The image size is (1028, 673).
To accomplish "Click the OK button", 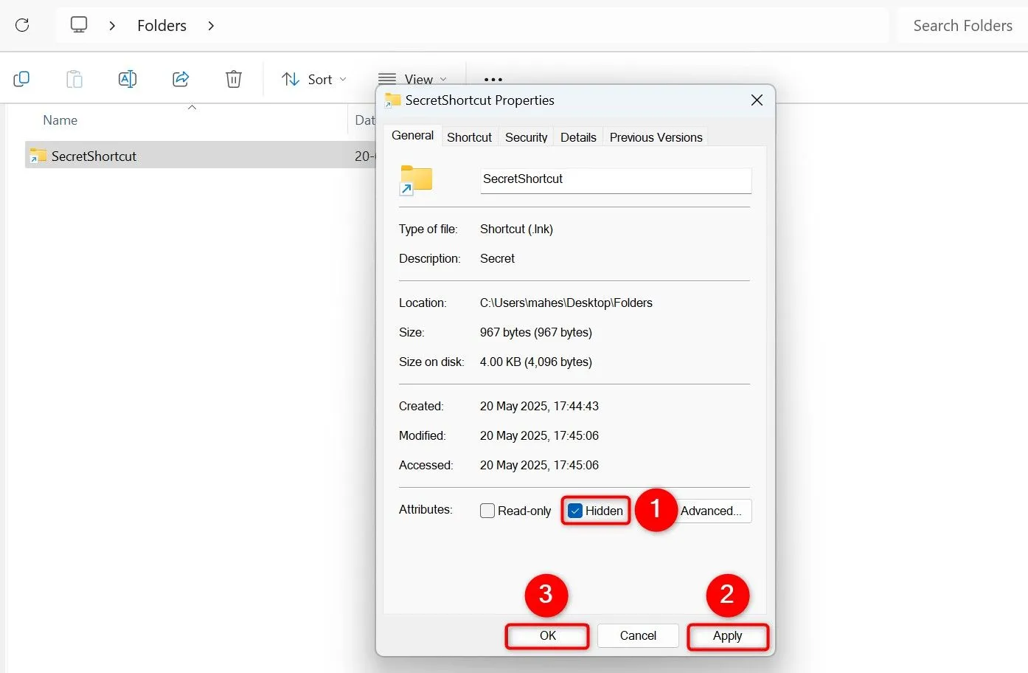I will click(x=547, y=636).
